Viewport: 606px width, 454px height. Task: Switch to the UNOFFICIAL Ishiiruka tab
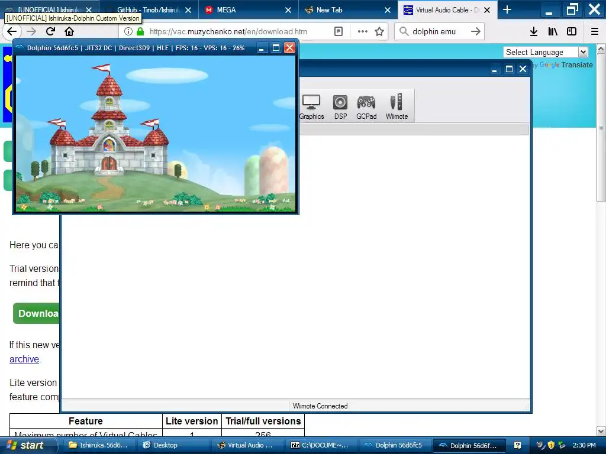[50, 10]
